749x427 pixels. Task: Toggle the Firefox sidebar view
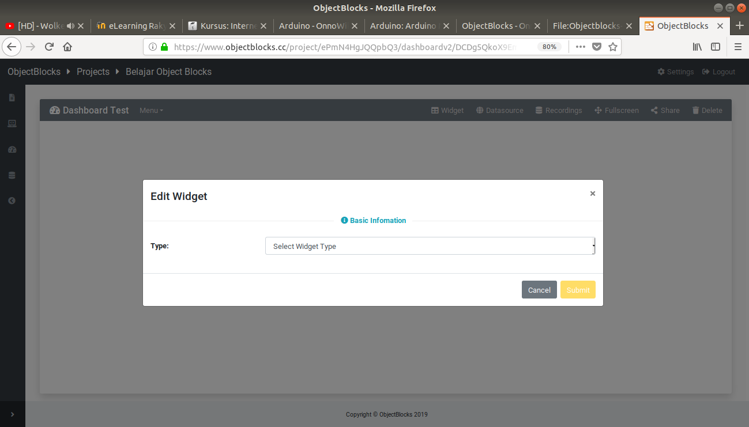click(x=716, y=47)
